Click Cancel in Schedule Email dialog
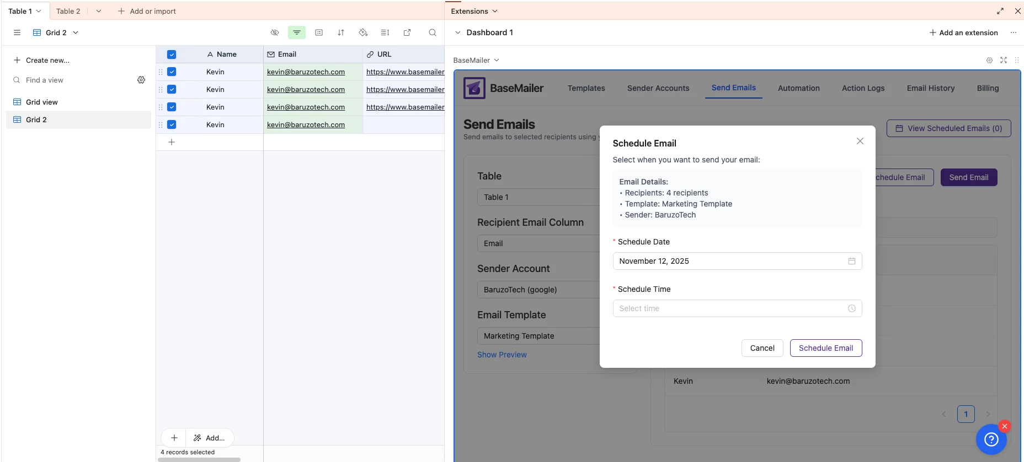Viewport: 1024px width, 462px height. (x=762, y=348)
